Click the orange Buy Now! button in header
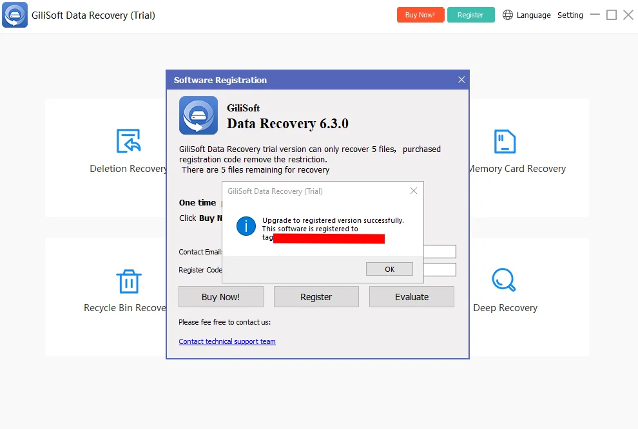The height and width of the screenshot is (429, 638). (420, 15)
